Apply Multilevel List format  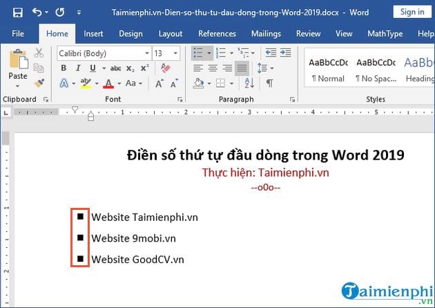tap(243, 52)
